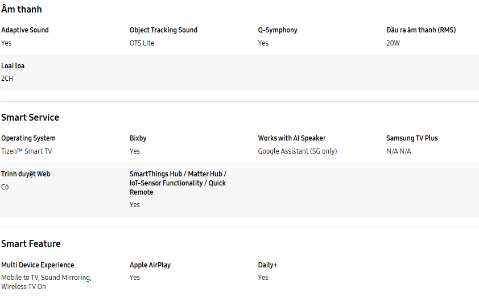Select the Google Assistant (SG only) text
The image size is (479, 297).
coord(298,151)
